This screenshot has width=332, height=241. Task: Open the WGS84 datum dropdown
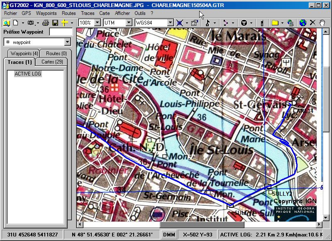[170, 23]
